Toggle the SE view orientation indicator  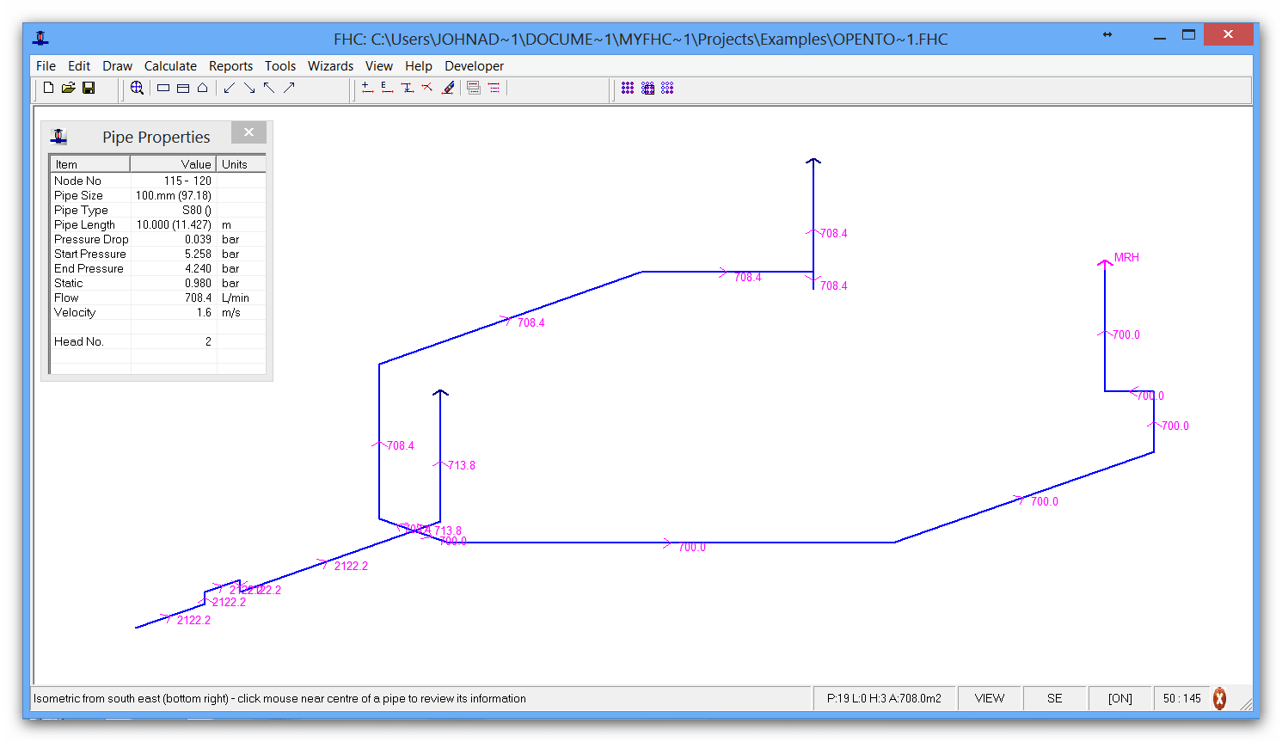tap(1054, 698)
